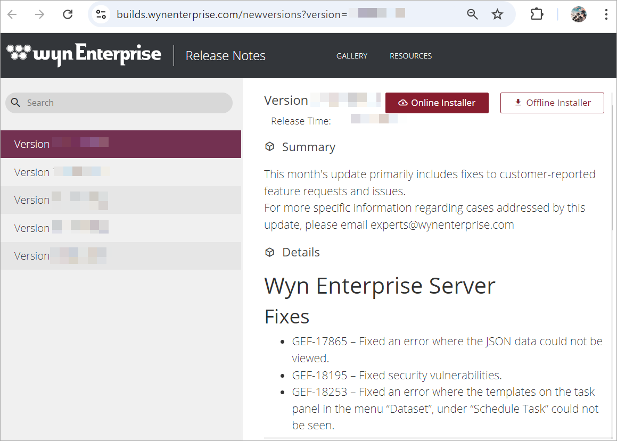Click the zoom-out magnifier in the address bar
Viewport: 617px width, 441px height.
point(472,14)
